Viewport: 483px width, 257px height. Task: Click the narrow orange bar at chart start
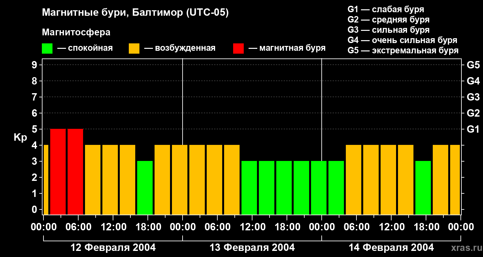click(x=46, y=180)
